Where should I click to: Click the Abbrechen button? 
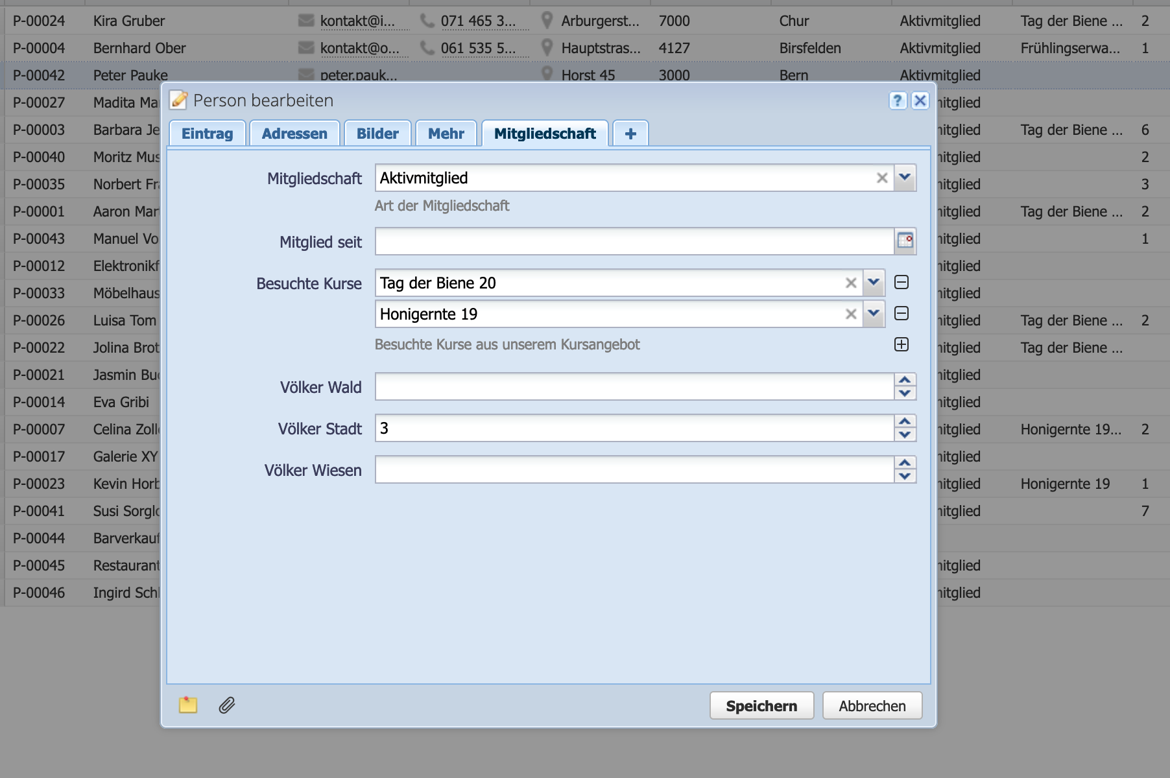872,706
